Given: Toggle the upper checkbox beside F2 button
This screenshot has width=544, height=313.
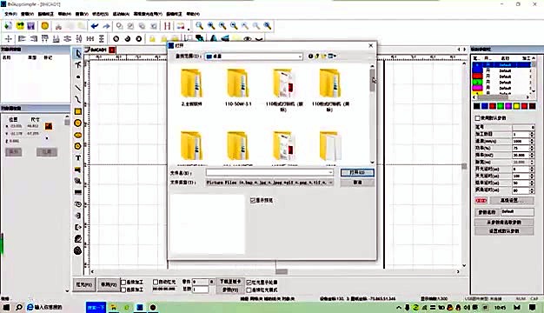Looking at the screenshot, I should pyautogui.click(x=123, y=282).
